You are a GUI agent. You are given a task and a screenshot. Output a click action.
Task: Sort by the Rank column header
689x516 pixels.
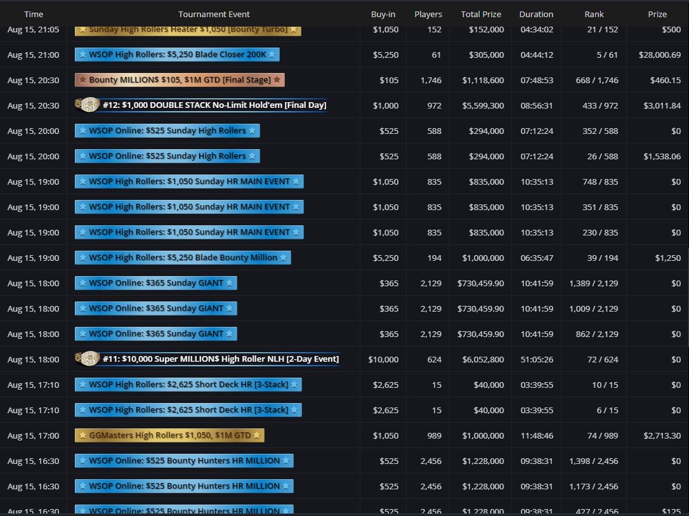click(594, 14)
